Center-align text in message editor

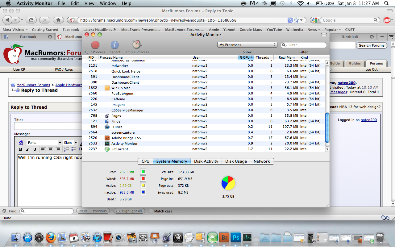pos(50,149)
